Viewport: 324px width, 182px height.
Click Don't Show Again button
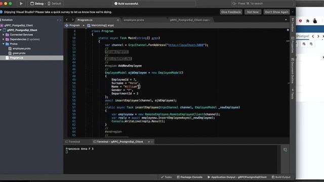click(x=276, y=12)
